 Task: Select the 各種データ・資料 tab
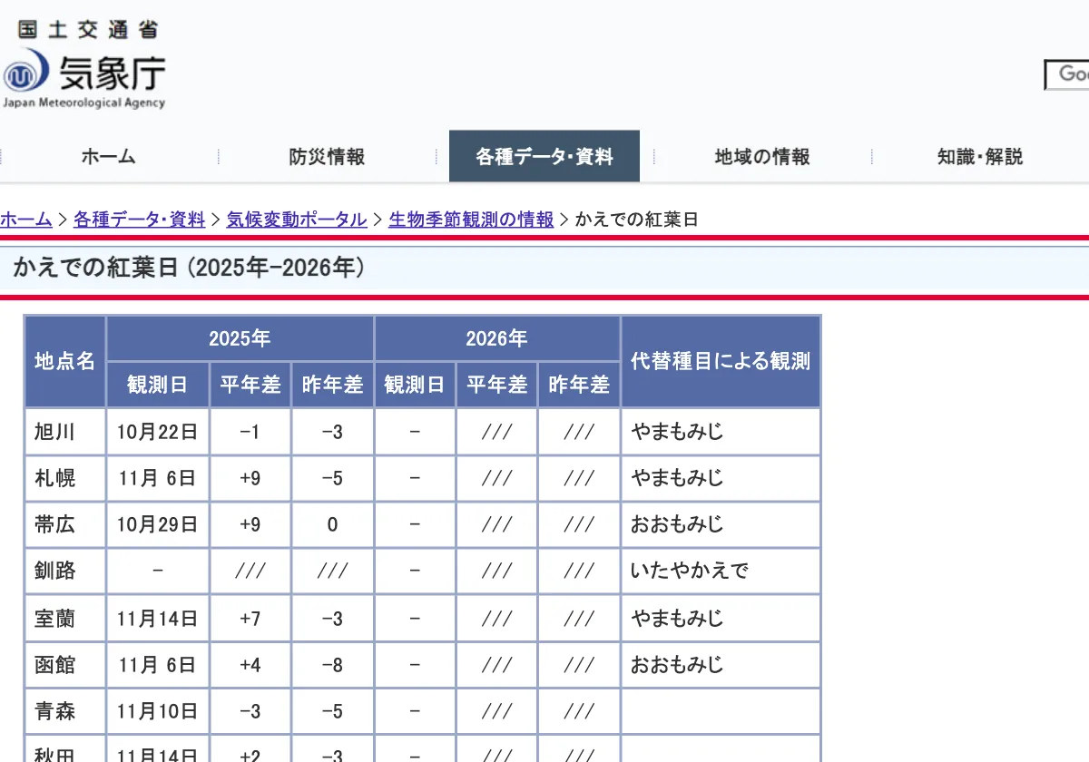(x=544, y=156)
